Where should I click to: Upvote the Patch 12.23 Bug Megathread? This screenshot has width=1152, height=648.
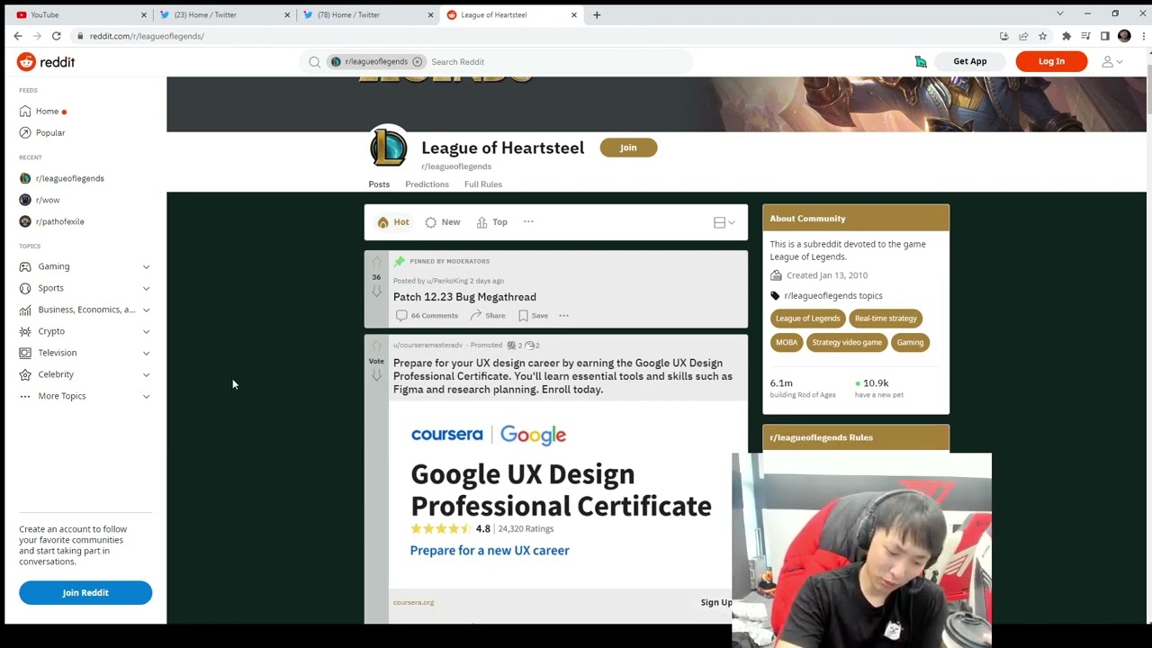376,263
